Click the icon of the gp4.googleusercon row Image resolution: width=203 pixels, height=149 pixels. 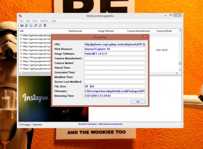click(x=21, y=65)
